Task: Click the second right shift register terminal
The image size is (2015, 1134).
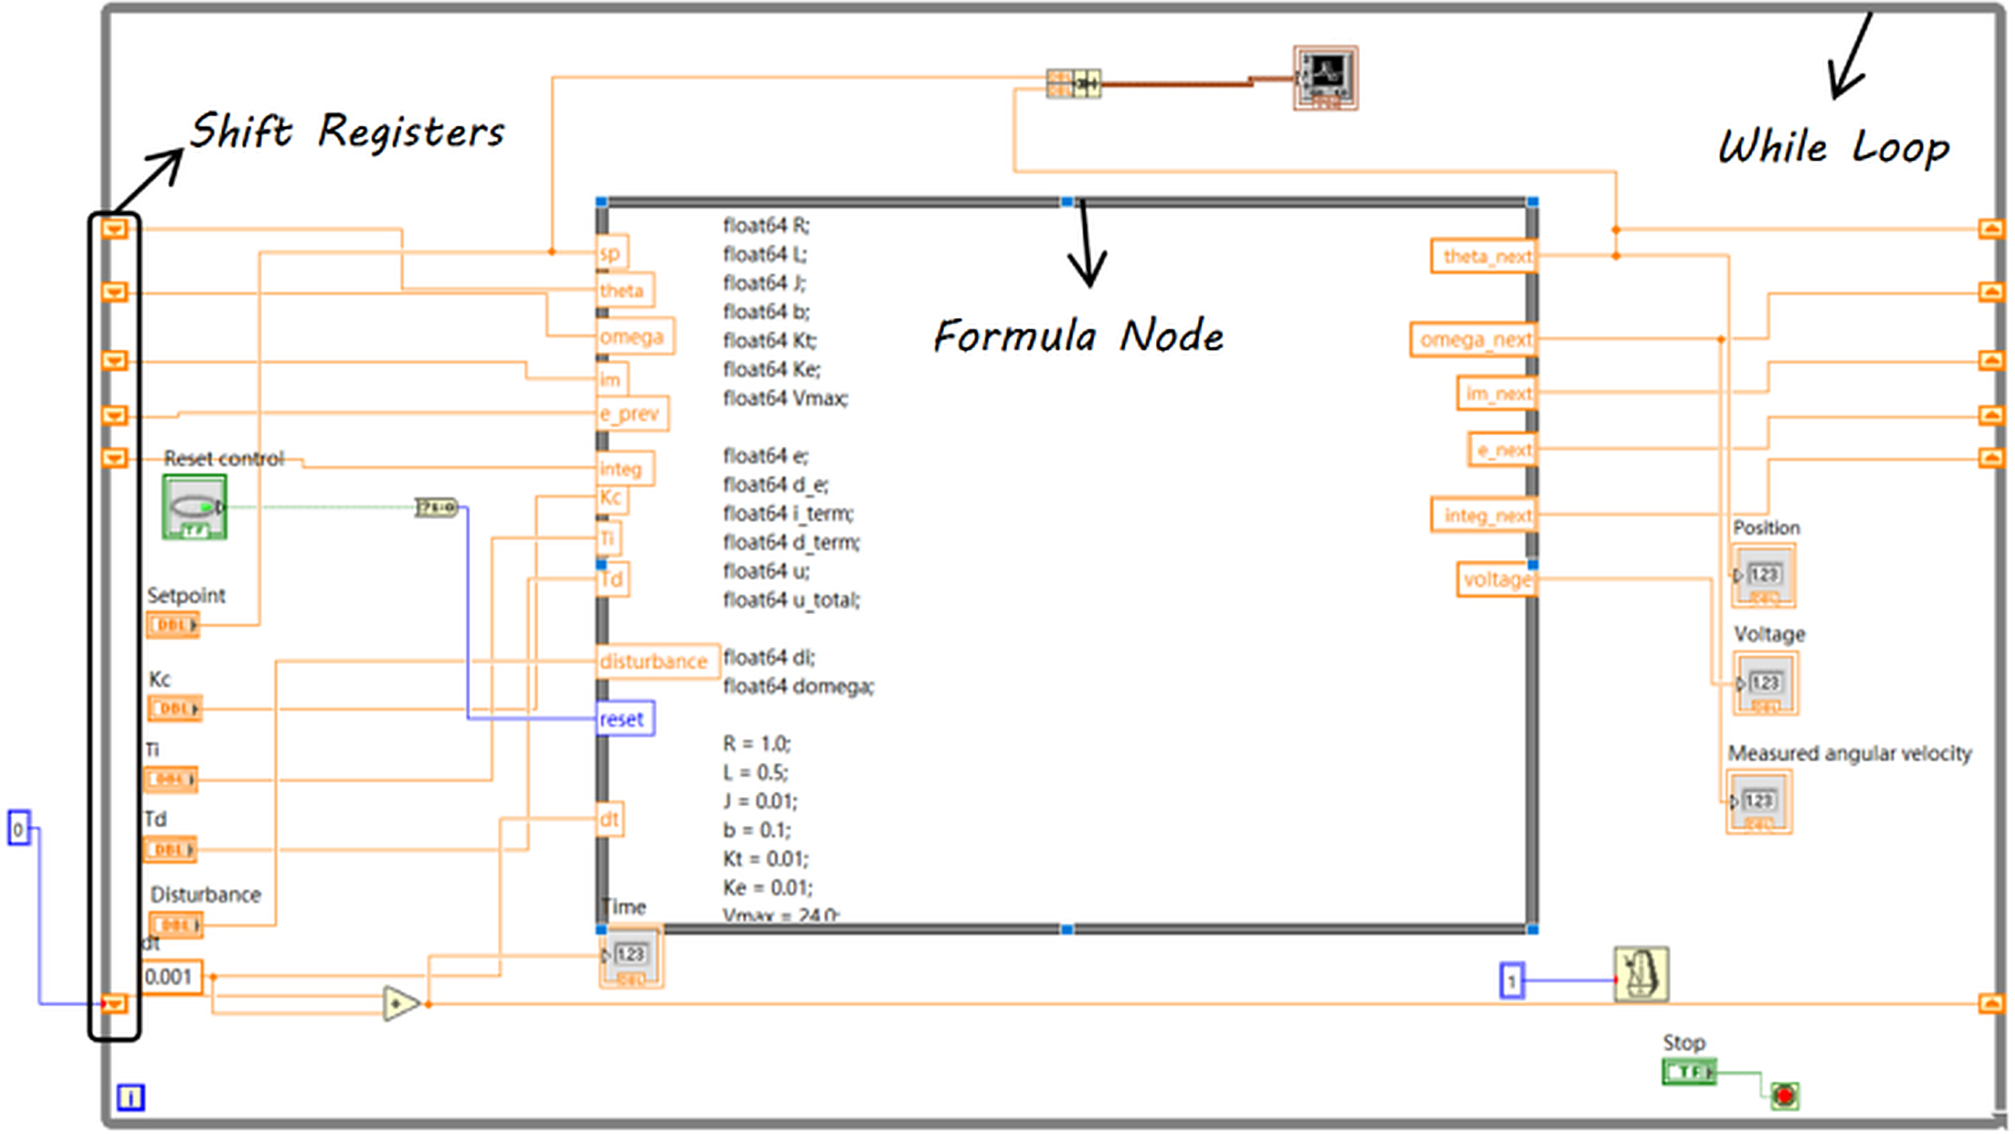Action: point(1991,292)
